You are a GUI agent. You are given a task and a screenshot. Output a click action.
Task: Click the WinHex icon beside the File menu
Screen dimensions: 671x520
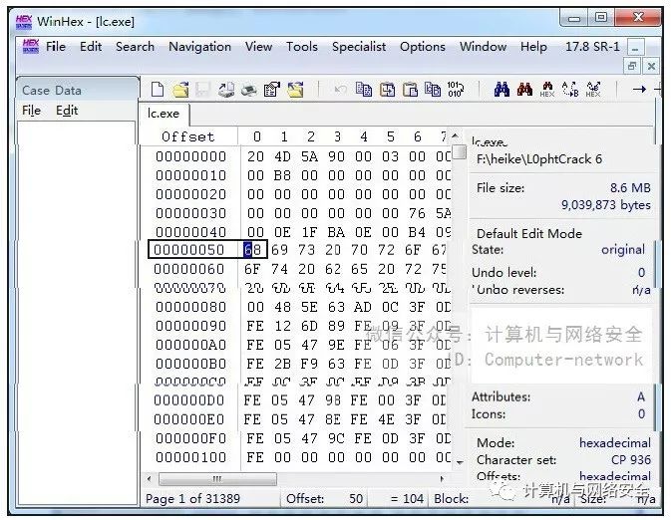(x=31, y=46)
